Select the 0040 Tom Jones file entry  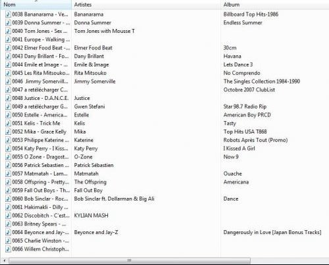tap(39, 31)
